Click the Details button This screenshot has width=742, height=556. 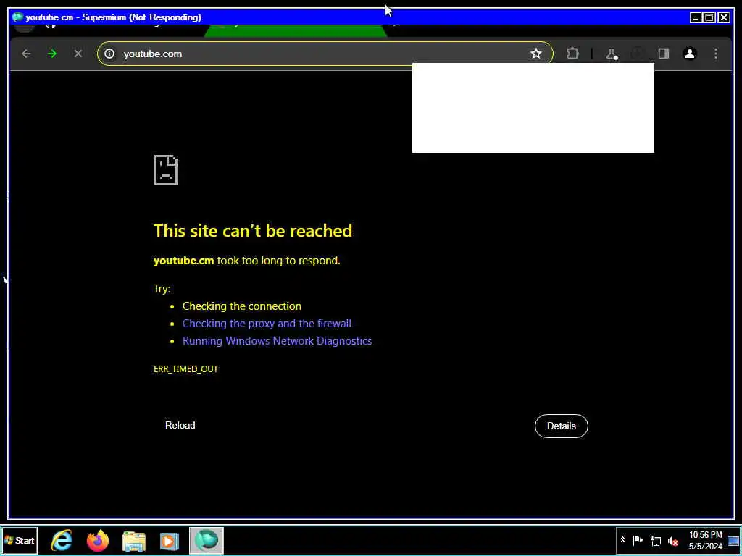pyautogui.click(x=562, y=426)
